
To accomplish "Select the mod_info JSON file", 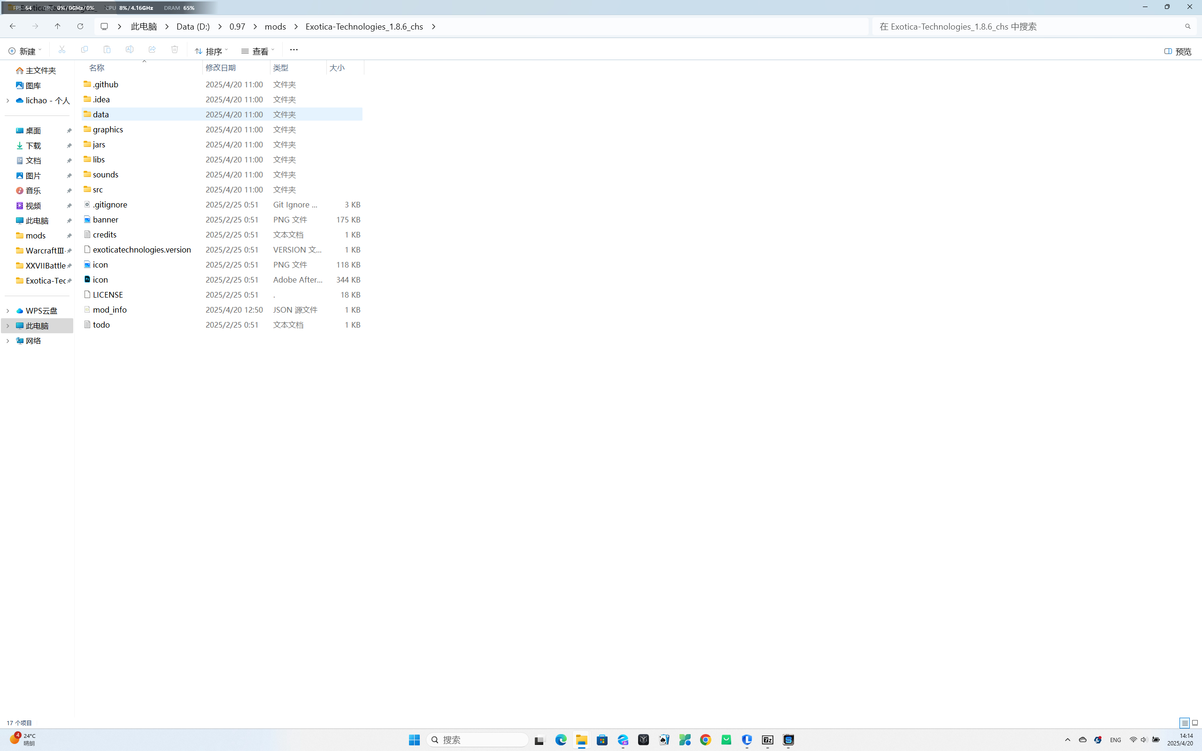I will coord(110,310).
